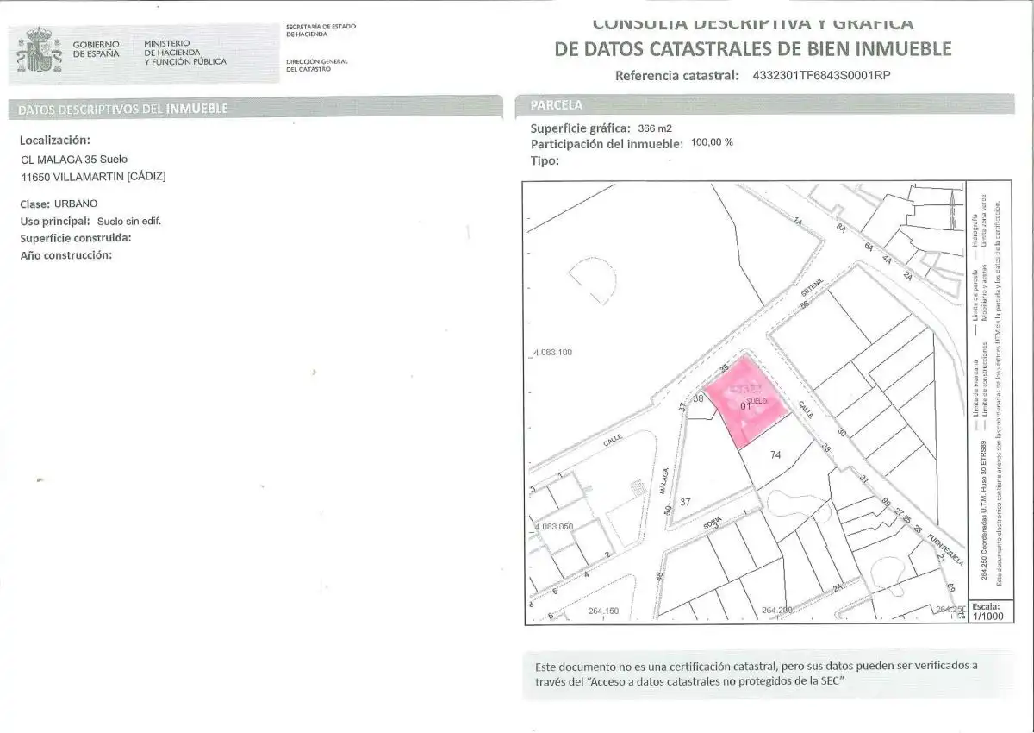Select the value 'URBANO'
The image size is (1034, 733).
click(76, 204)
